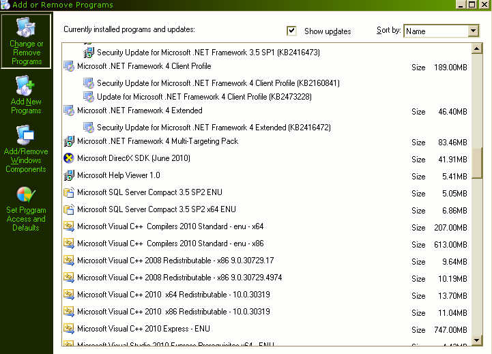Click the Microsoft Help Viewer 1.0 icon
This screenshot has height=354, width=492.
pyautogui.click(x=69, y=175)
